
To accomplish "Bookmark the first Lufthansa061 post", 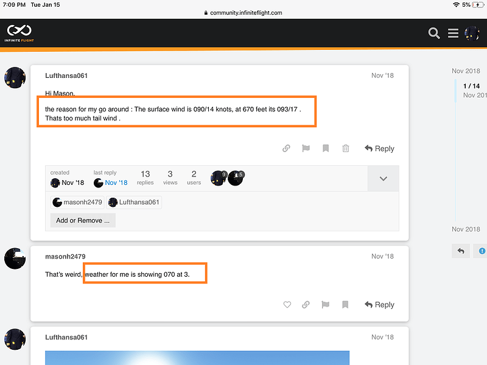I will (x=326, y=148).
